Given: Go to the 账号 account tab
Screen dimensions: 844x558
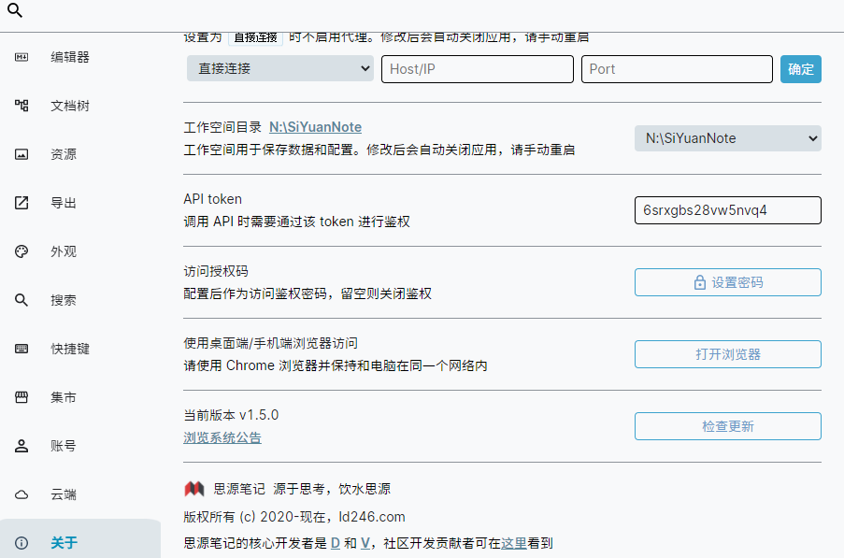Looking at the screenshot, I should [64, 446].
